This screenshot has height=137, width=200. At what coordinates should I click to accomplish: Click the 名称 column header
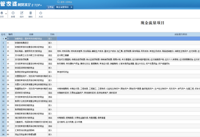point(31,34)
